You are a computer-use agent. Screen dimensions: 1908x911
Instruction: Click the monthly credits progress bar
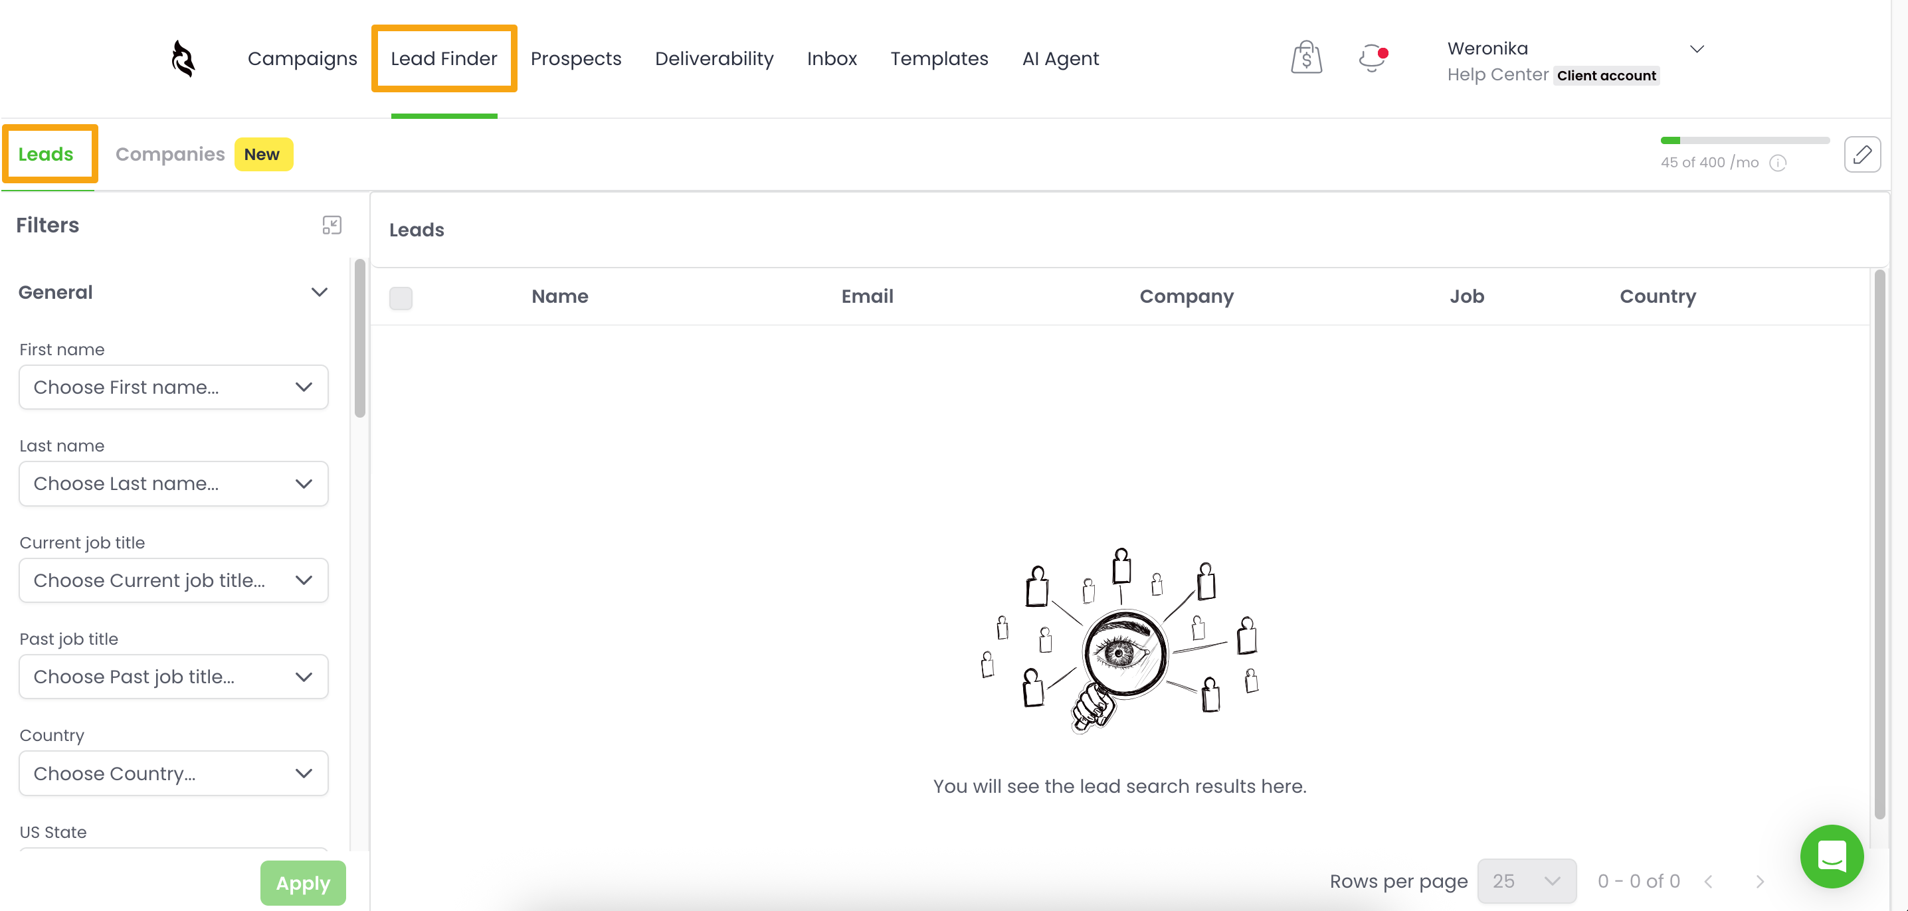pos(1745,141)
